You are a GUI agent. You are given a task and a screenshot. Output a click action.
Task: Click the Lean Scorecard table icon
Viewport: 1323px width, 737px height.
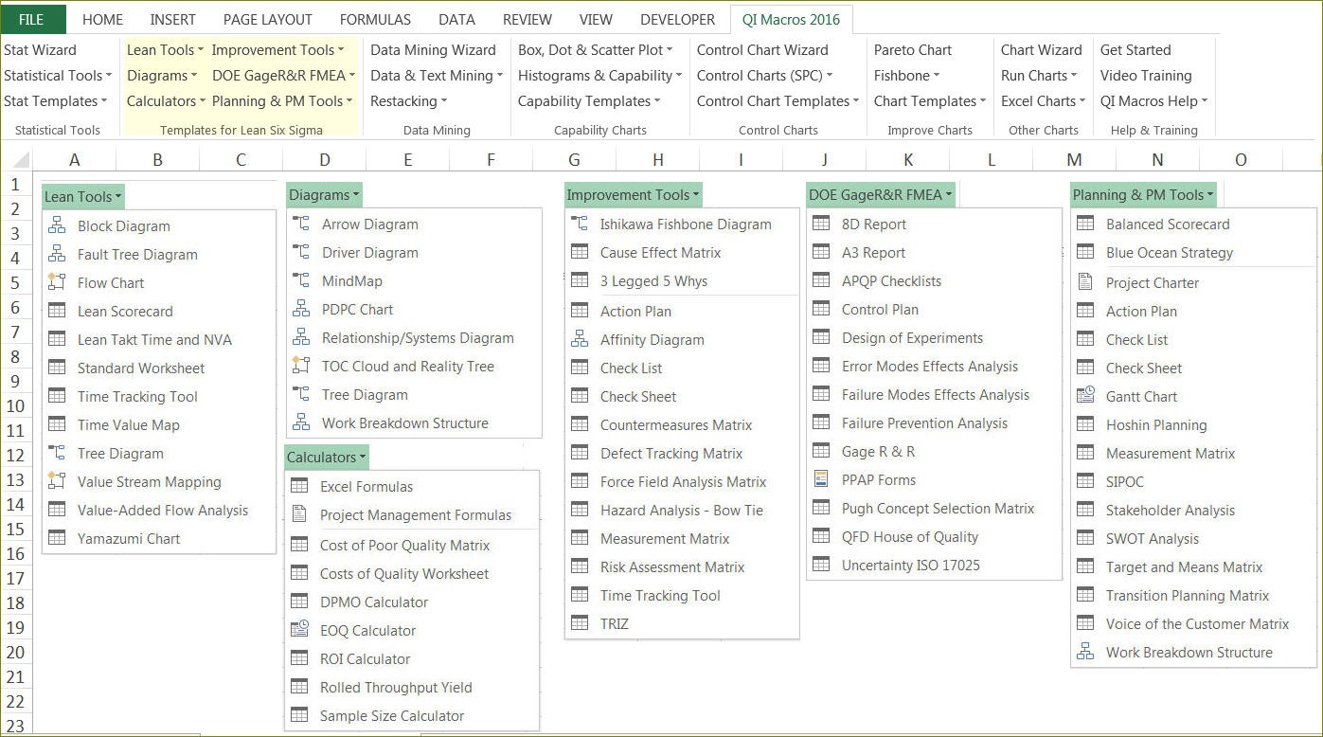(57, 311)
